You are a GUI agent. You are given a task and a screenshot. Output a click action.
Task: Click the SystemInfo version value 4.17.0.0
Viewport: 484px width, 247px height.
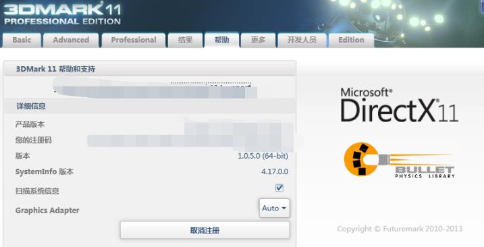(275, 171)
